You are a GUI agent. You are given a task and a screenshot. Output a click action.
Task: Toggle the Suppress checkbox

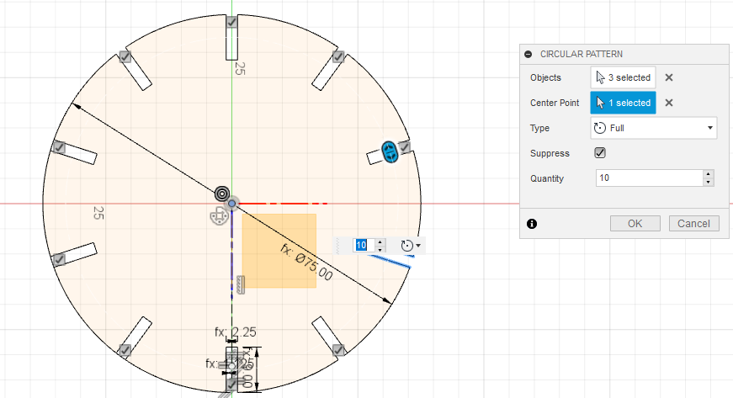(600, 153)
